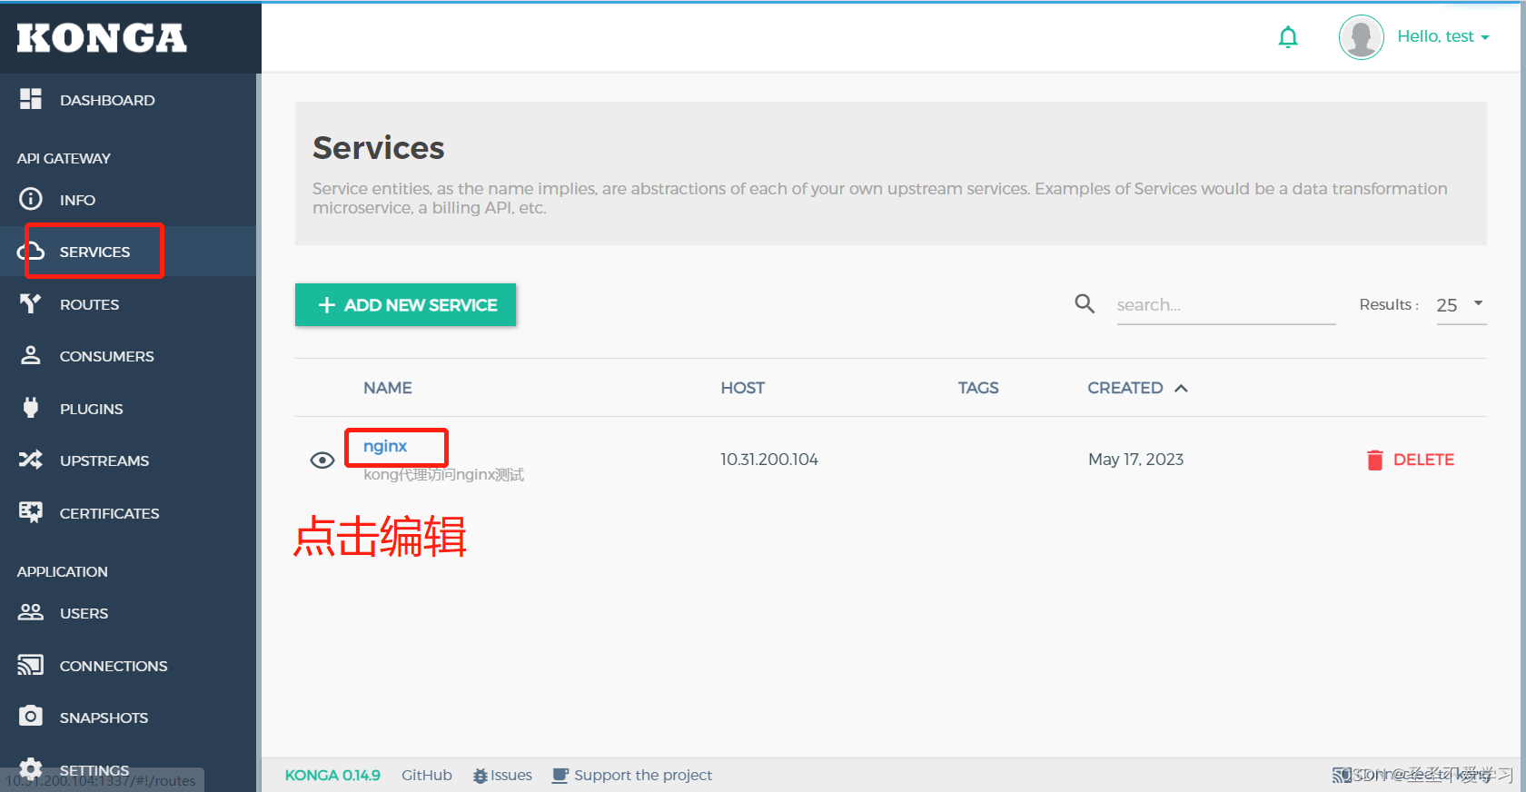
Task: Click the Settings gear icon
Action: tap(31, 768)
